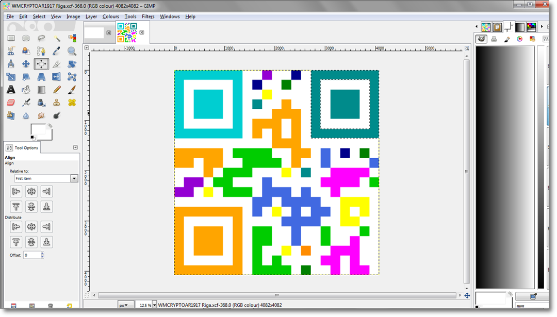Screen dimensions: 557x317
Task: Select the Color Picker eyedropper tool
Action: pos(57,51)
